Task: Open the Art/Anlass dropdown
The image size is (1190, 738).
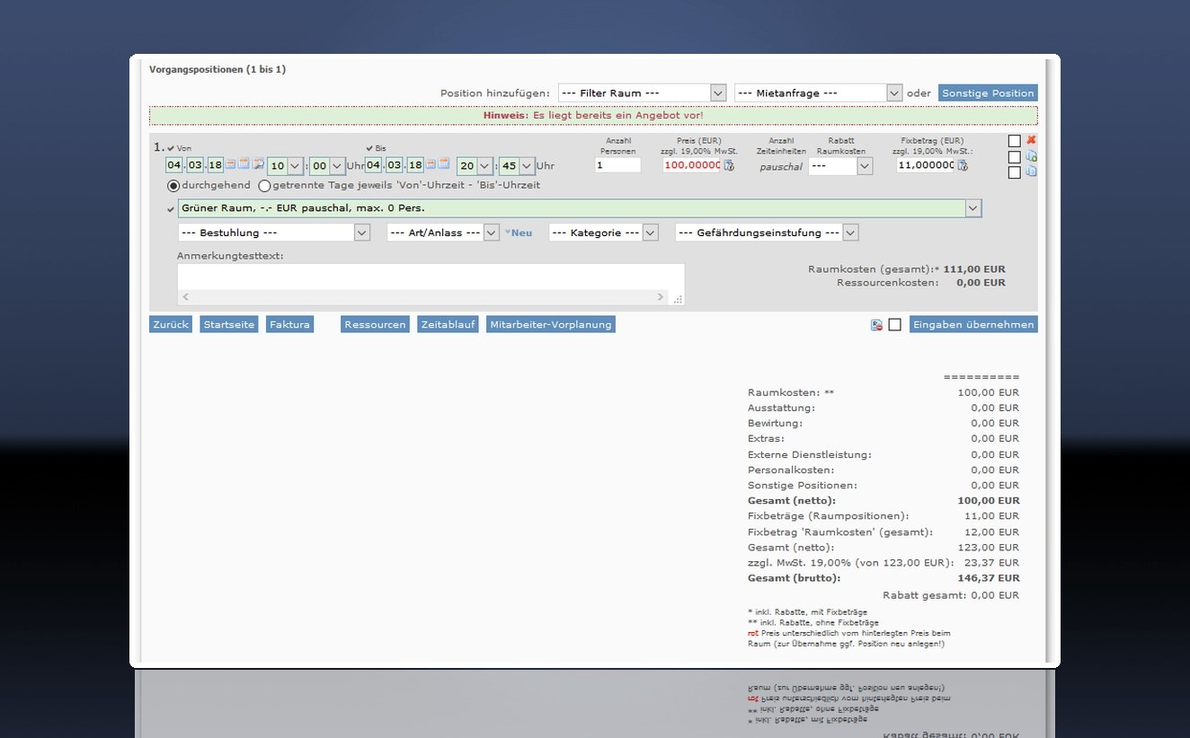Action: coord(443,233)
